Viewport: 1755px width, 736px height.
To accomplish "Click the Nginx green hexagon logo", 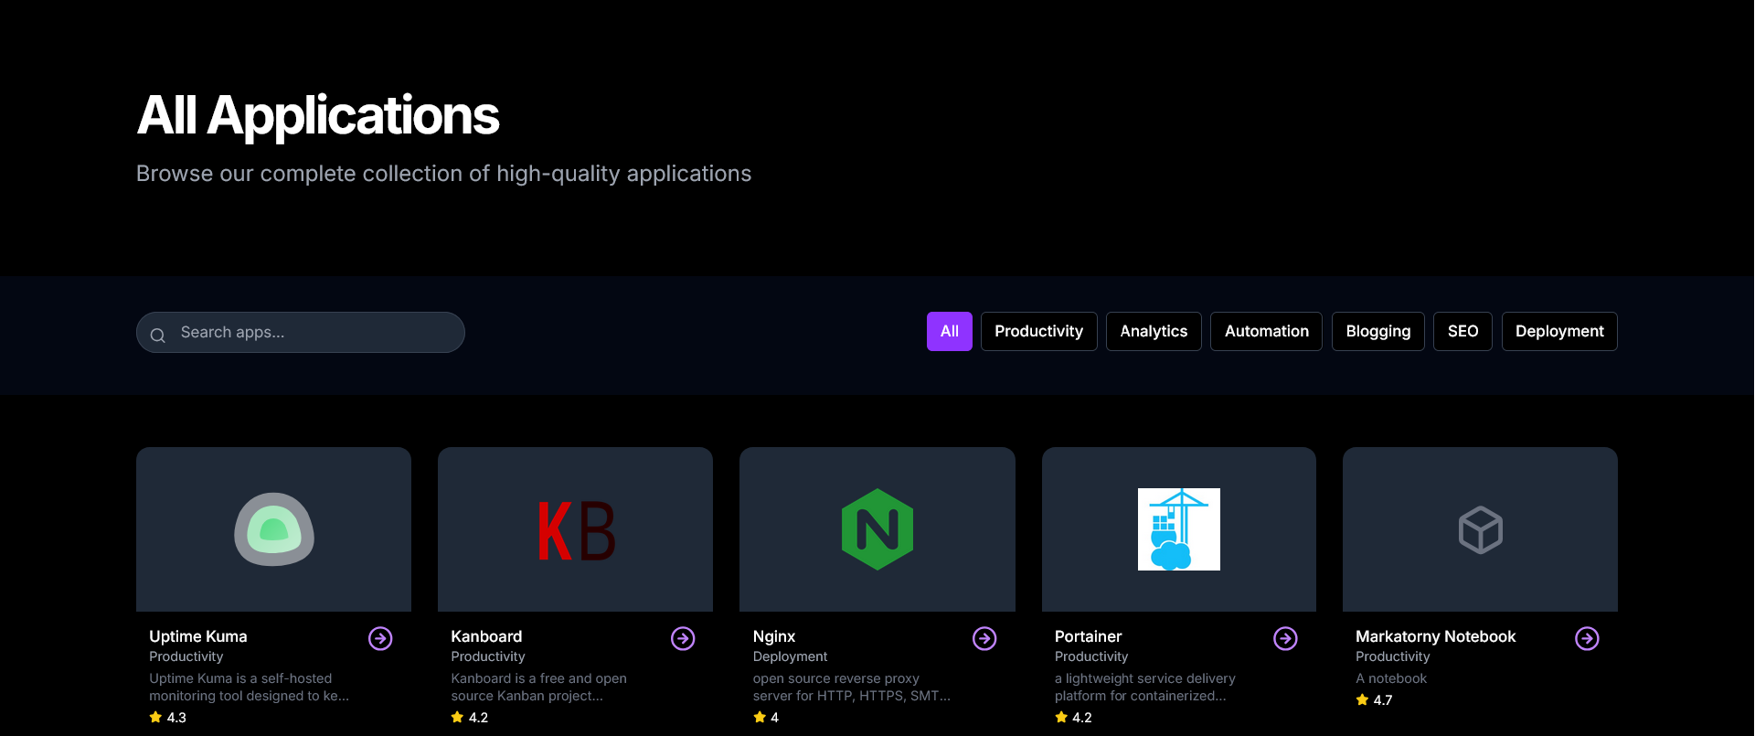I will 877,529.
